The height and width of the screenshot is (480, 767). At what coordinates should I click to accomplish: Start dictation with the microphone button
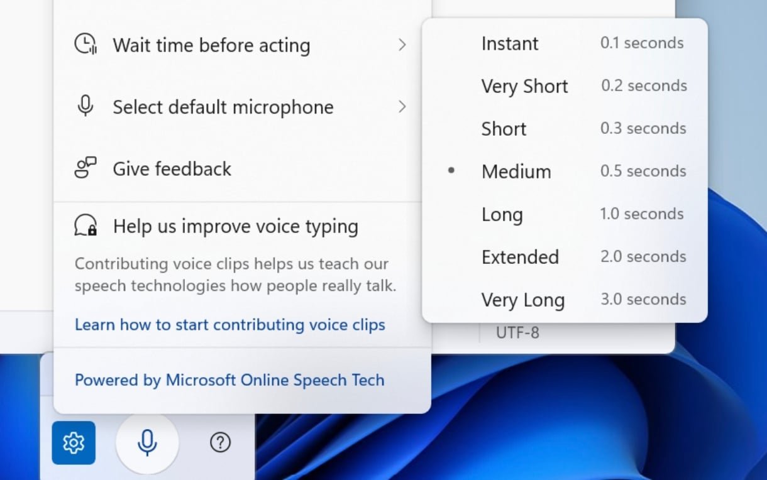point(147,443)
